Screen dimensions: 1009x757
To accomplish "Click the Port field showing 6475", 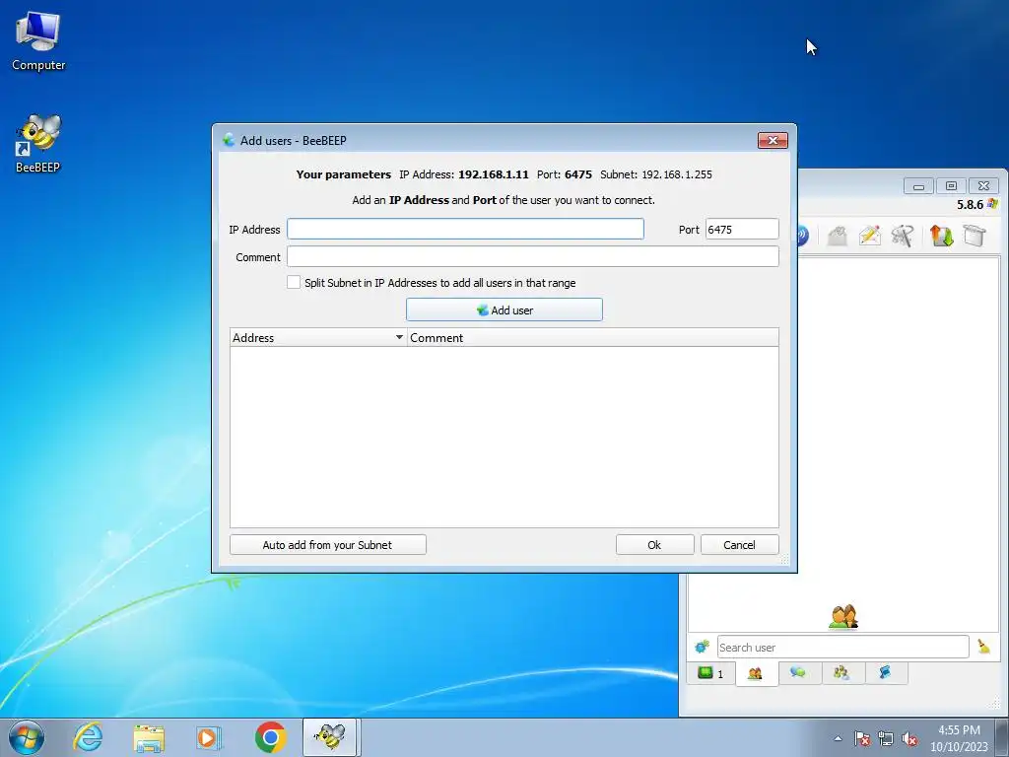I will coord(742,229).
